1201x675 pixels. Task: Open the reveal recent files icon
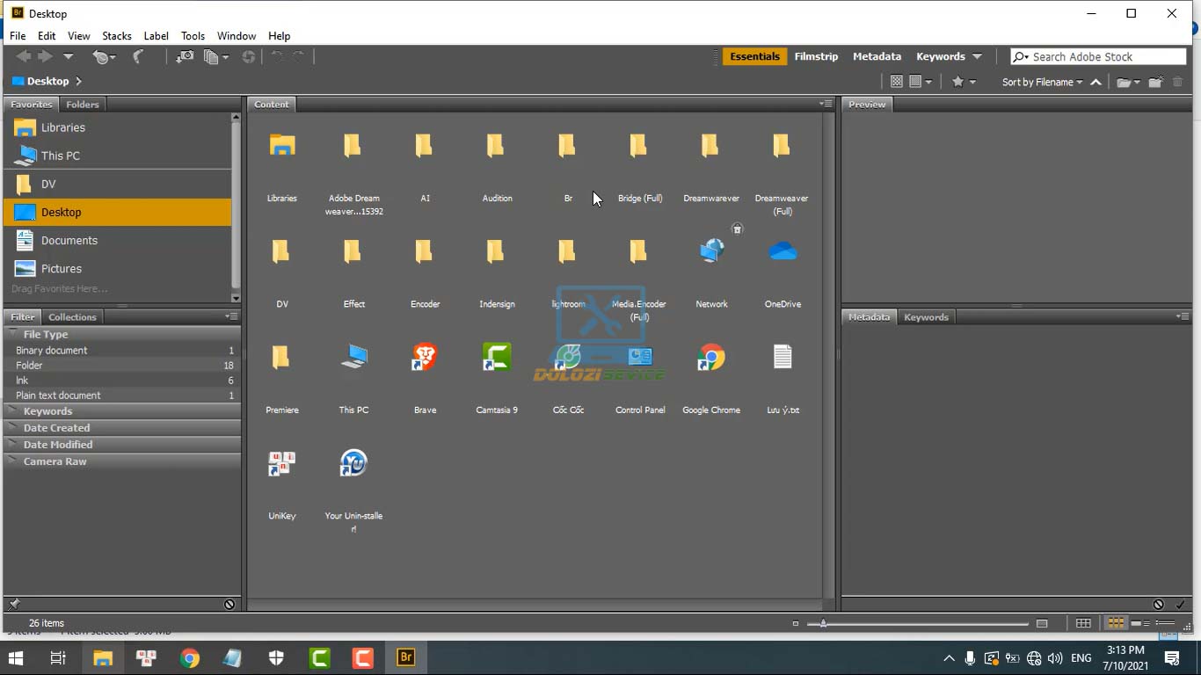[x=103, y=56]
